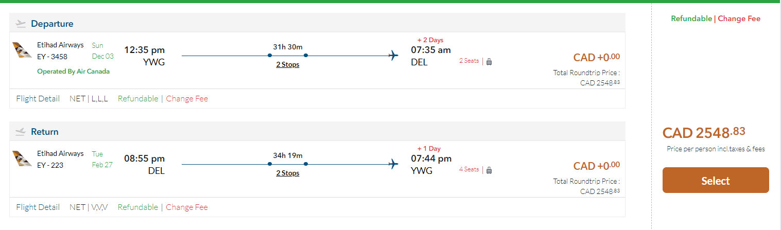Expand the 2 Stops details for the return flight
781x230 pixels.
(x=288, y=173)
